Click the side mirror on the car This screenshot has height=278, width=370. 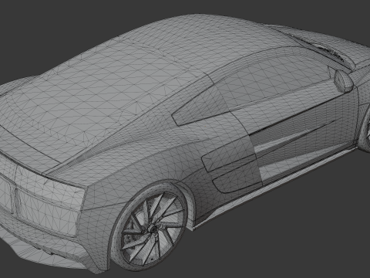click(343, 81)
